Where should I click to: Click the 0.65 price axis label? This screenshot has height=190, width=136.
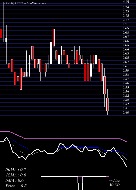tap(126, 45)
